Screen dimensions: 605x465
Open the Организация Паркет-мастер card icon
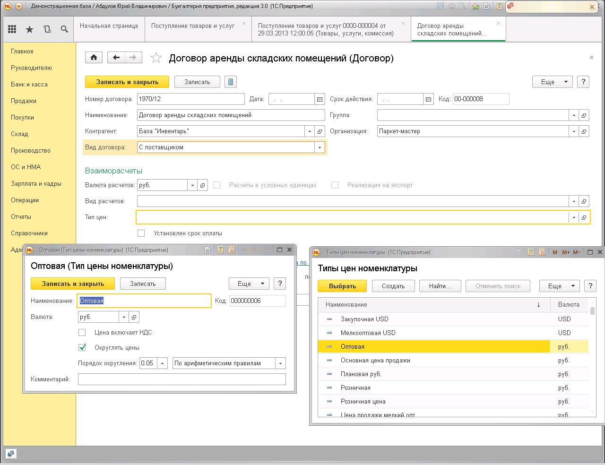(x=584, y=131)
